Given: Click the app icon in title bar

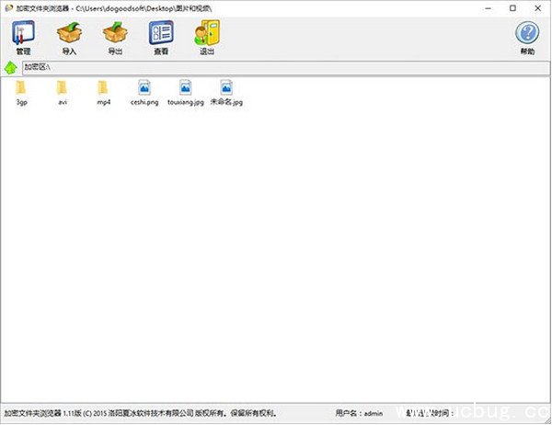Looking at the screenshot, I should (7, 7).
